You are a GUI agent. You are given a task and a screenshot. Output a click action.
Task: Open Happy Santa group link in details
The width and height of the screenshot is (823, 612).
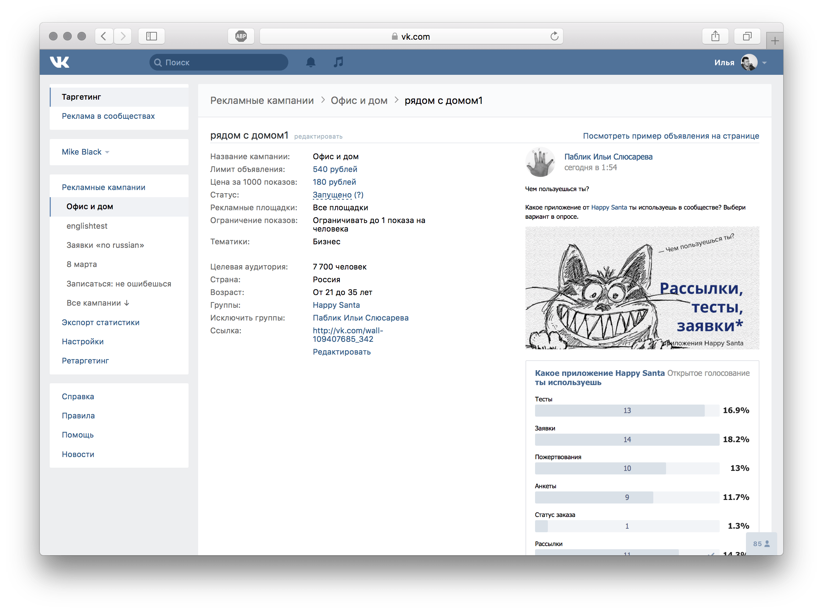[336, 305]
